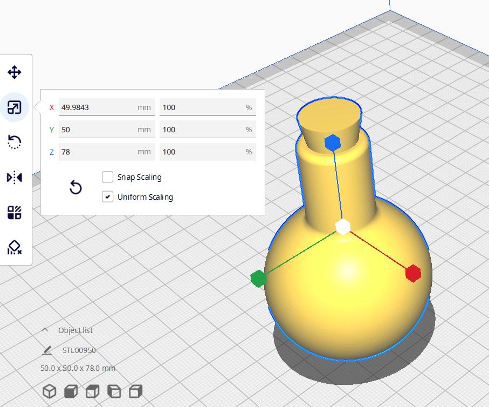
Task: Select STL00950 in the object list
Action: pyautogui.click(x=79, y=350)
